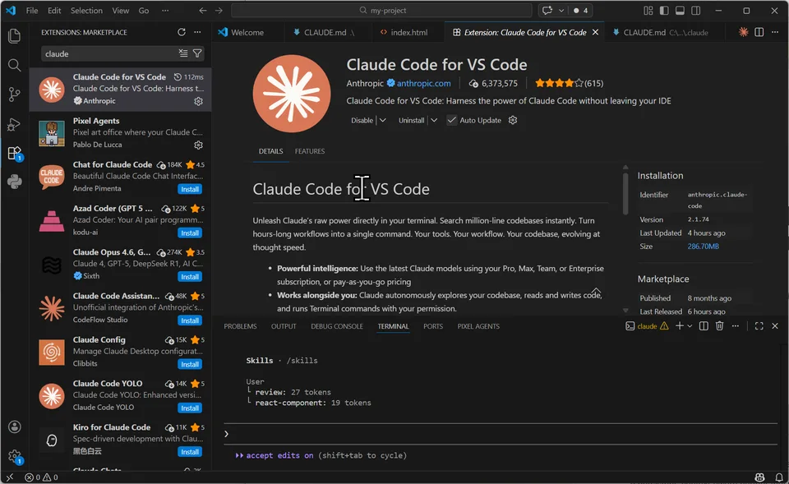Open the Manage gear in activity bar
This screenshot has width=789, height=484.
click(15, 457)
